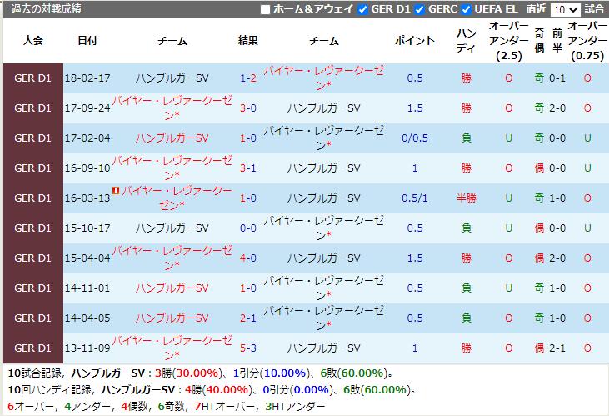Uncheck the GERC filter checkbox
609x416 pixels.
[x=421, y=10]
